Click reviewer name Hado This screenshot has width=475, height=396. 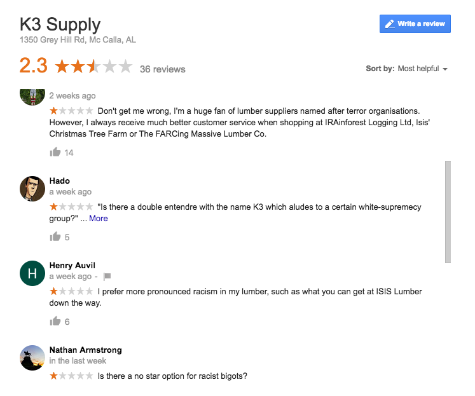tap(60, 181)
